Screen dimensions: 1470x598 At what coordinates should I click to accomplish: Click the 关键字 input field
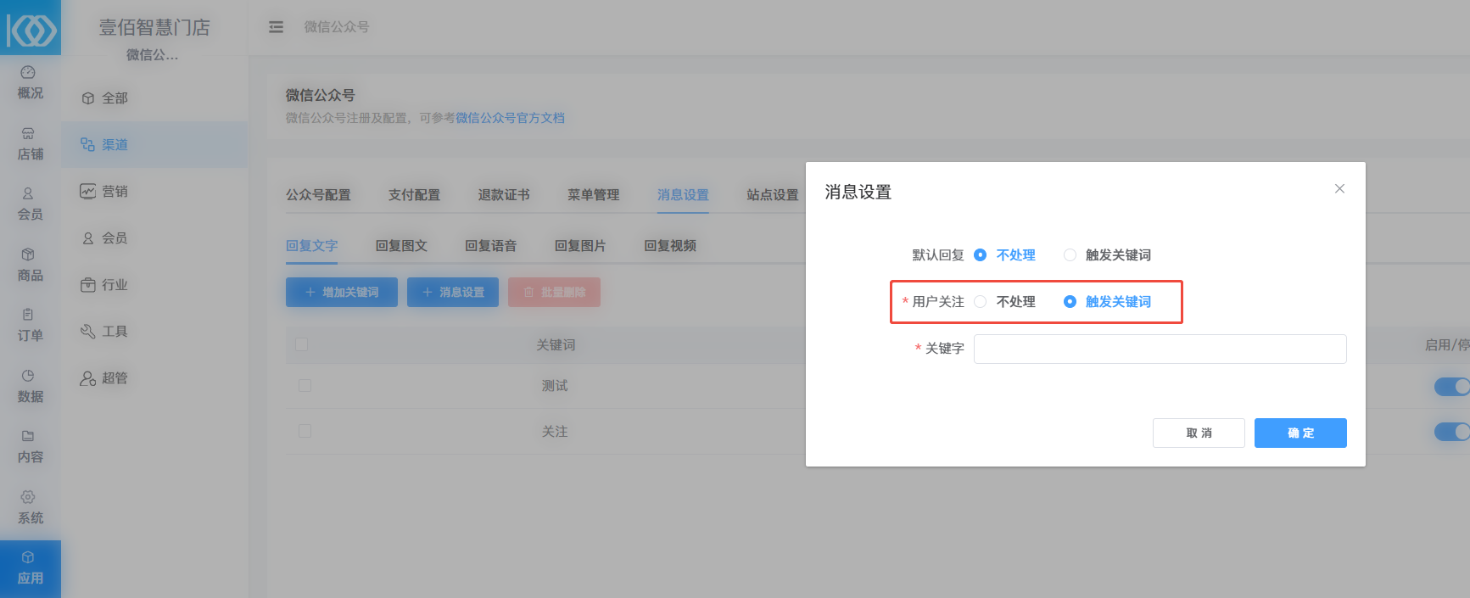(x=1159, y=349)
